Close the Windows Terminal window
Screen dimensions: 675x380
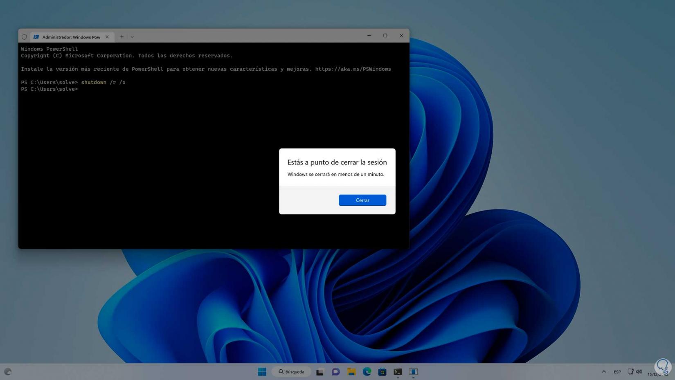pyautogui.click(x=401, y=36)
